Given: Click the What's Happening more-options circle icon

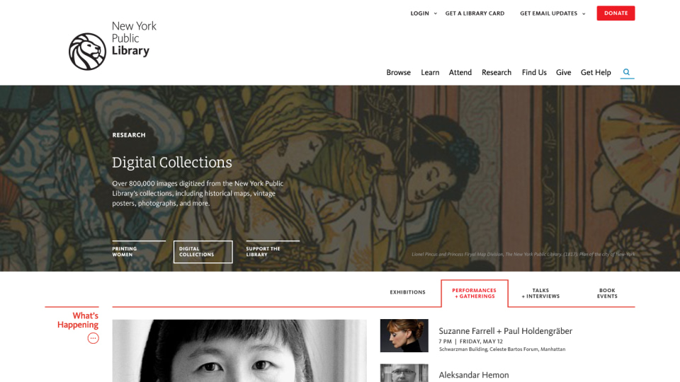Looking at the screenshot, I should (93, 338).
